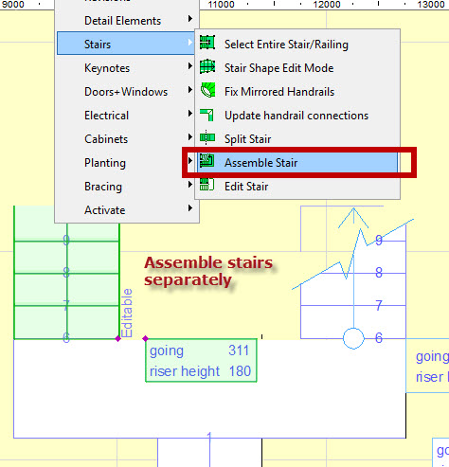Viewport: 449px width, 467px height.
Task: Choose Fix Mirrored Handrails entry
Action: click(297, 92)
